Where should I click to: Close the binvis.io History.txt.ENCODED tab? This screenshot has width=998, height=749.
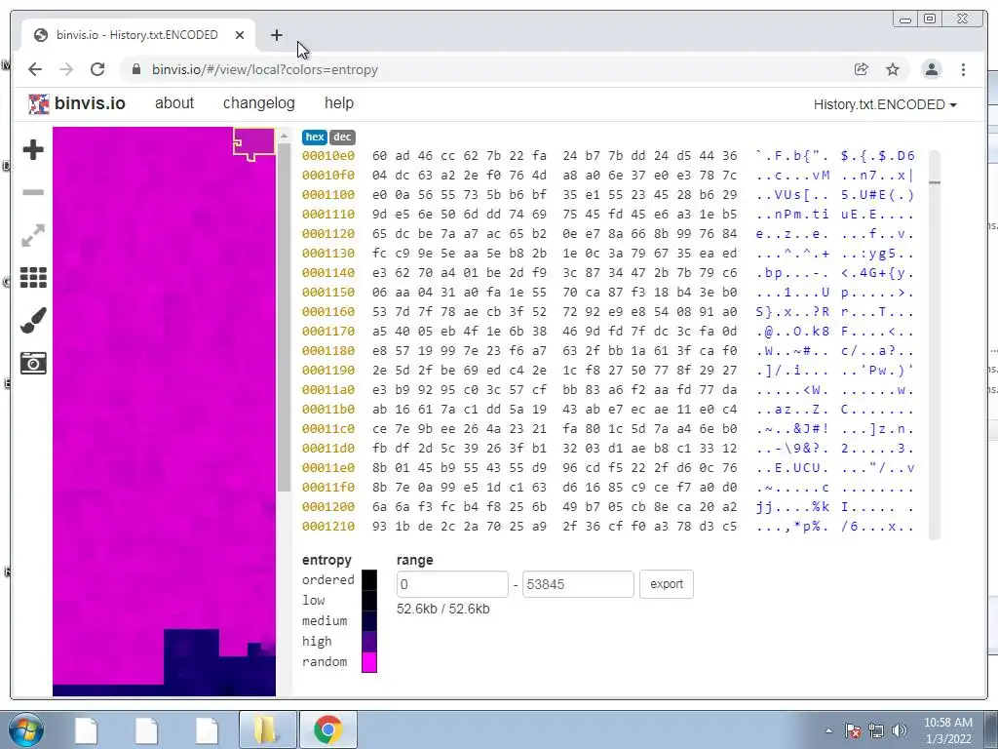click(240, 35)
